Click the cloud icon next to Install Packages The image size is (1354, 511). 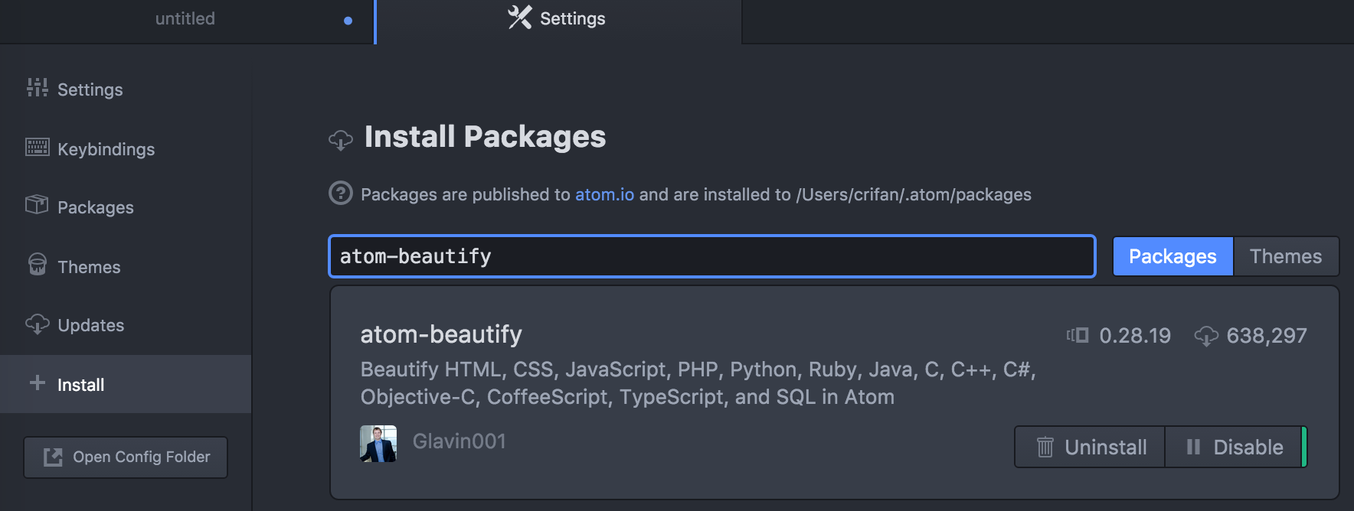coord(341,140)
